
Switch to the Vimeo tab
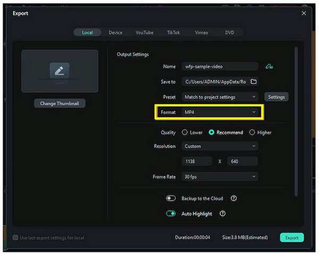201,32
